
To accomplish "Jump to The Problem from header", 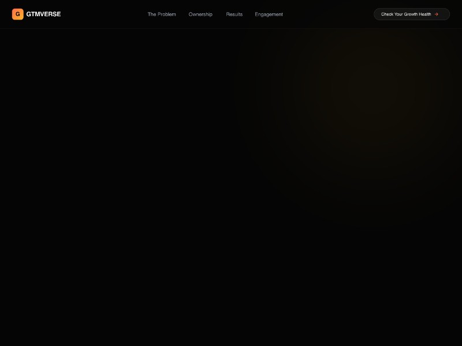I will 162,14.
